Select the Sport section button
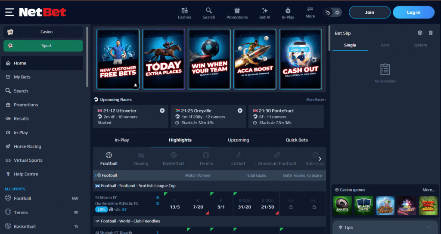Viewport: 441px width, 234px height. [43, 46]
